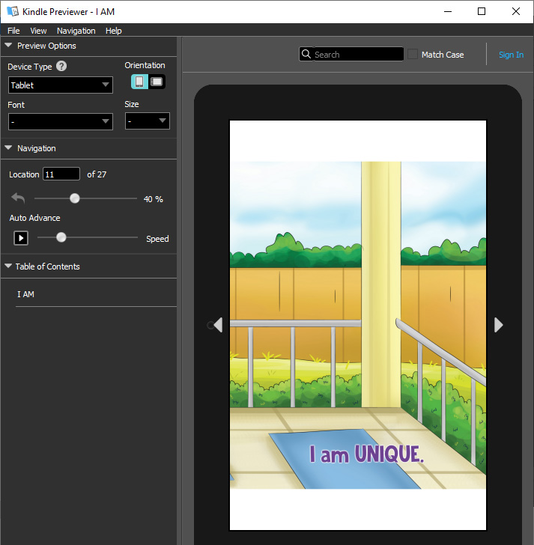This screenshot has height=545, width=534.
Task: Select I AM in Table of Contents
Action: [25, 294]
